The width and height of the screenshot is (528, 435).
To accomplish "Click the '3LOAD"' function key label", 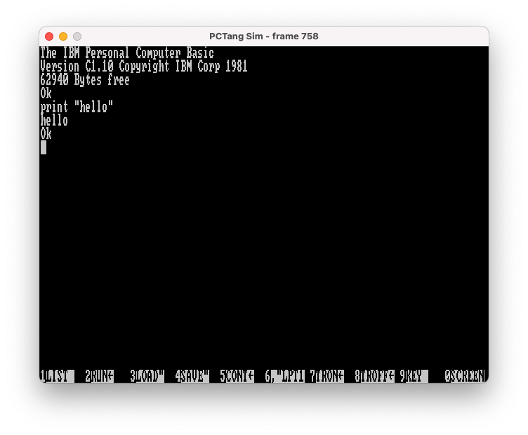I will (147, 376).
